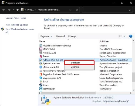Select the Steam program name
135x106 pixels.
point(46,85)
